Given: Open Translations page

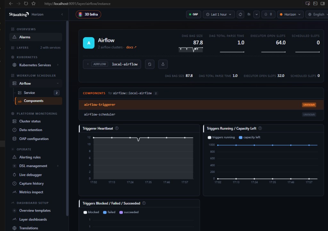Looking at the screenshot, I should (x=36, y=228).
